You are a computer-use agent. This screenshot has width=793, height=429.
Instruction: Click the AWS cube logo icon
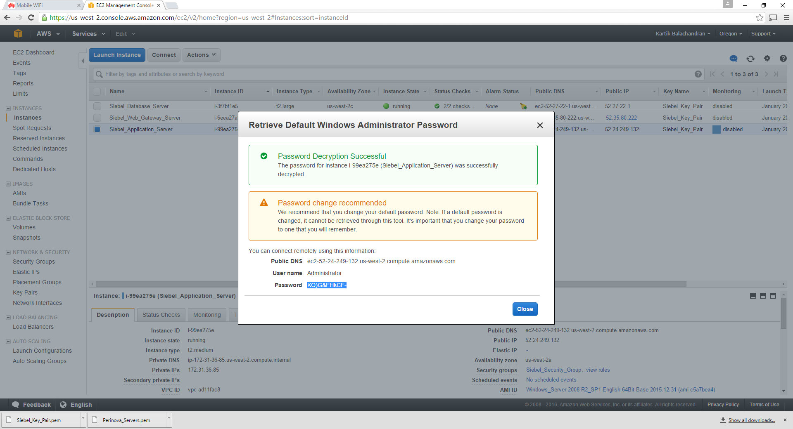18,33
